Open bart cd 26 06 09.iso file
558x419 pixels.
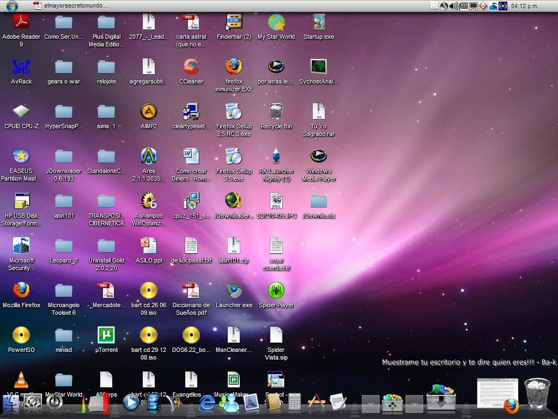tap(148, 290)
